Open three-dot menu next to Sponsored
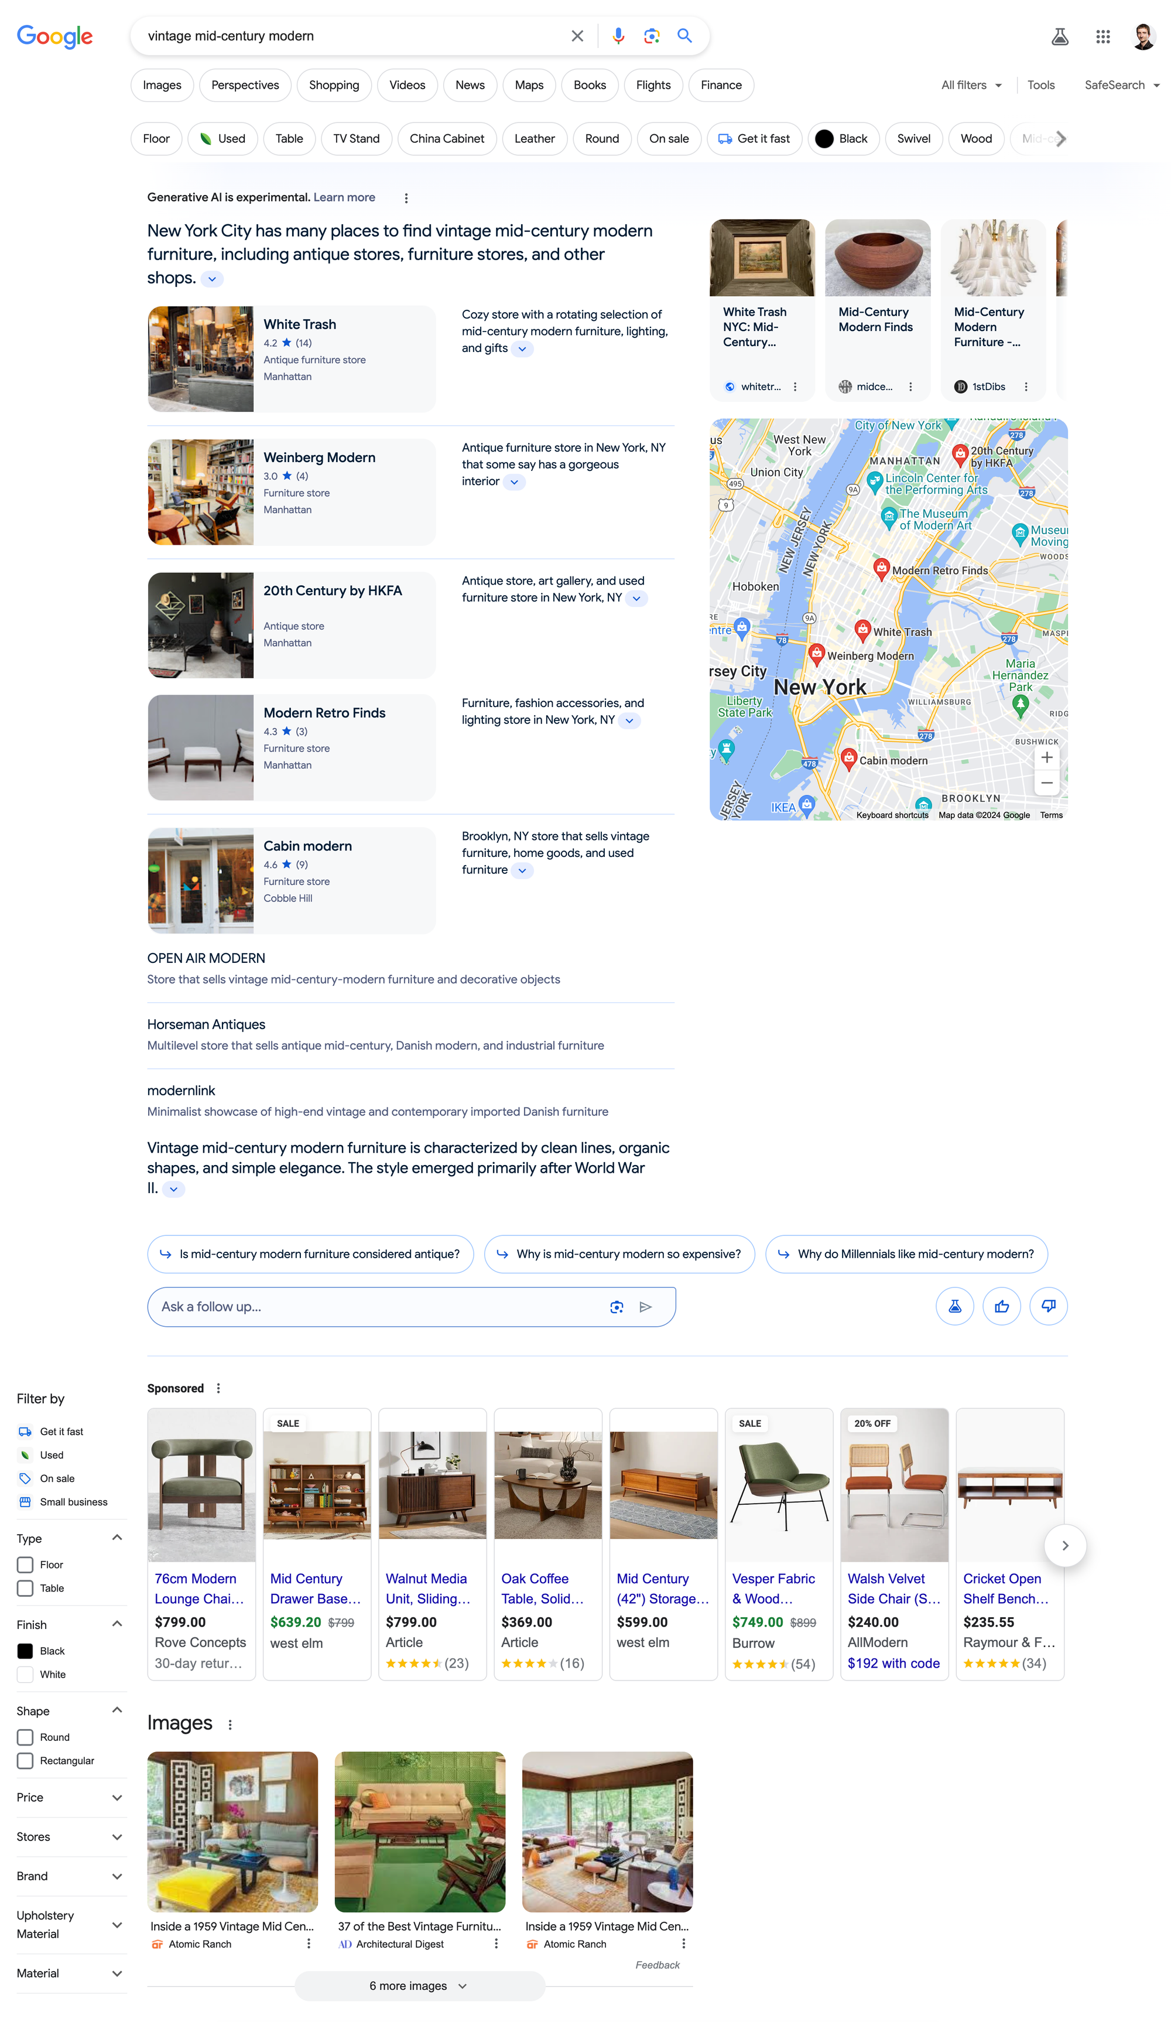Viewport: 1171px width, 2022px height. 218,1389
